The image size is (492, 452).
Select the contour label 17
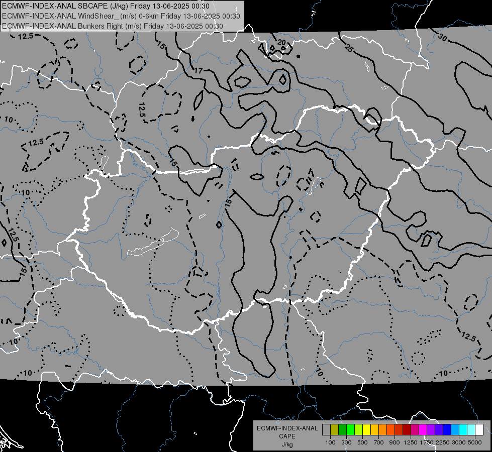point(199,71)
